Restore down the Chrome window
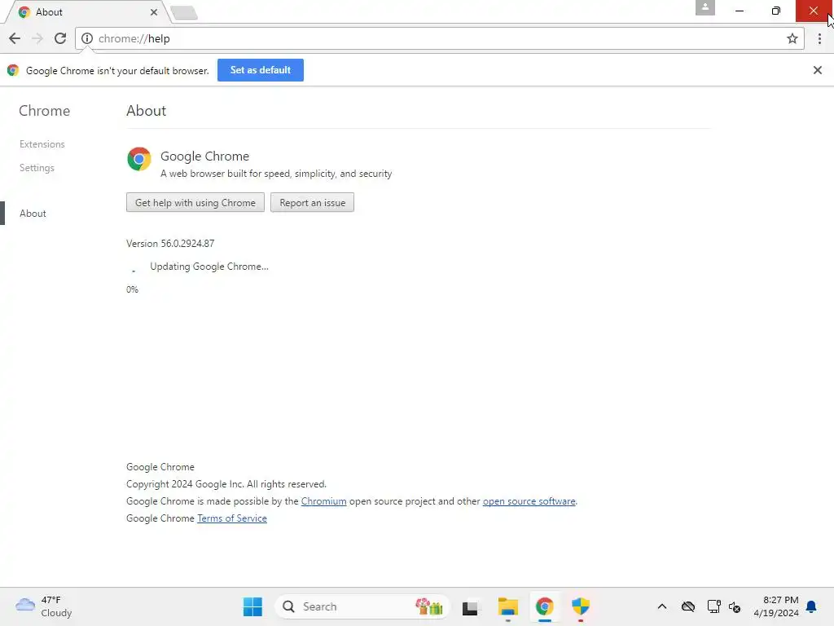Image resolution: width=834 pixels, height=626 pixels. tap(775, 11)
